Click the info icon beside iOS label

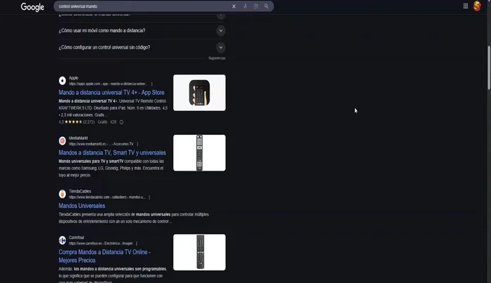pyautogui.click(x=121, y=122)
